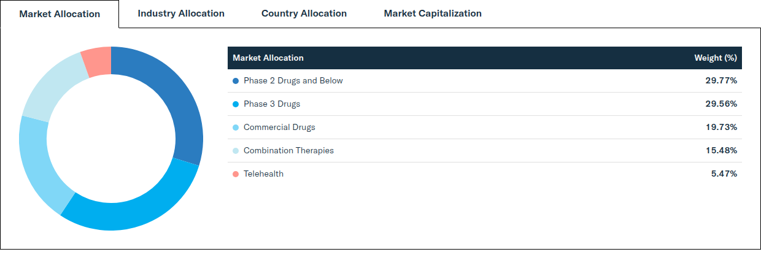Click the Market Allocation tab
The image size is (761, 260).
60,14
